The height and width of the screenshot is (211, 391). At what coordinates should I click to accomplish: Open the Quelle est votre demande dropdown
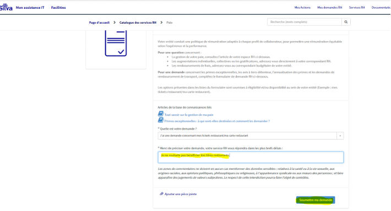point(251,136)
